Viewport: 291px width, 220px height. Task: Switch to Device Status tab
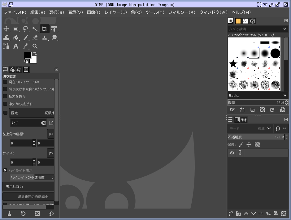tap(12, 70)
